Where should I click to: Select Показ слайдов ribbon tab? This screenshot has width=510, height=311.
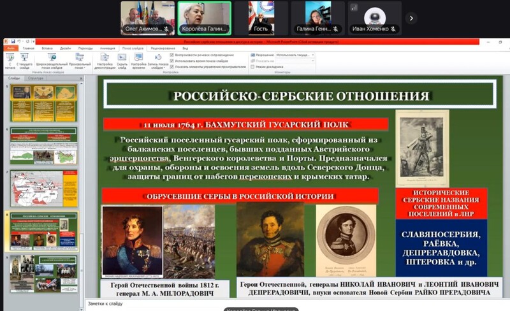tap(133, 48)
